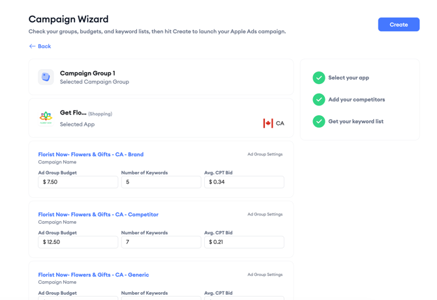Edit the Brand Avg. CPT Bid field
The image size is (437, 300).
tap(244, 182)
